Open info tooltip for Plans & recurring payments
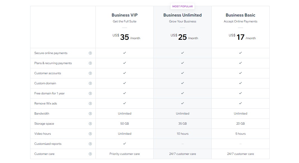This screenshot has width=299, height=163. click(x=90, y=63)
